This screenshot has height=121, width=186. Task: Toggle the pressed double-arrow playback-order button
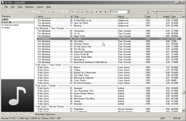pyautogui.click(x=73, y=12)
